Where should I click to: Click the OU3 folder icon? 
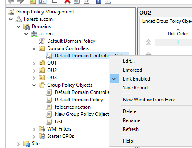tap(42, 78)
